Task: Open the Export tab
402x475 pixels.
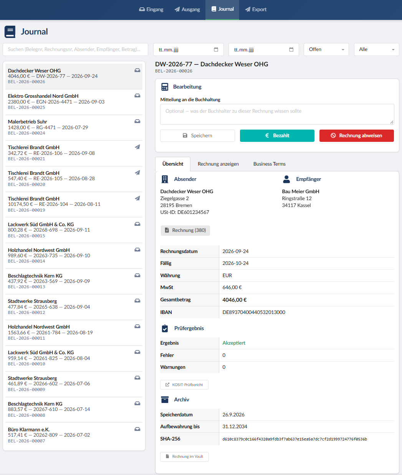Action: (256, 10)
